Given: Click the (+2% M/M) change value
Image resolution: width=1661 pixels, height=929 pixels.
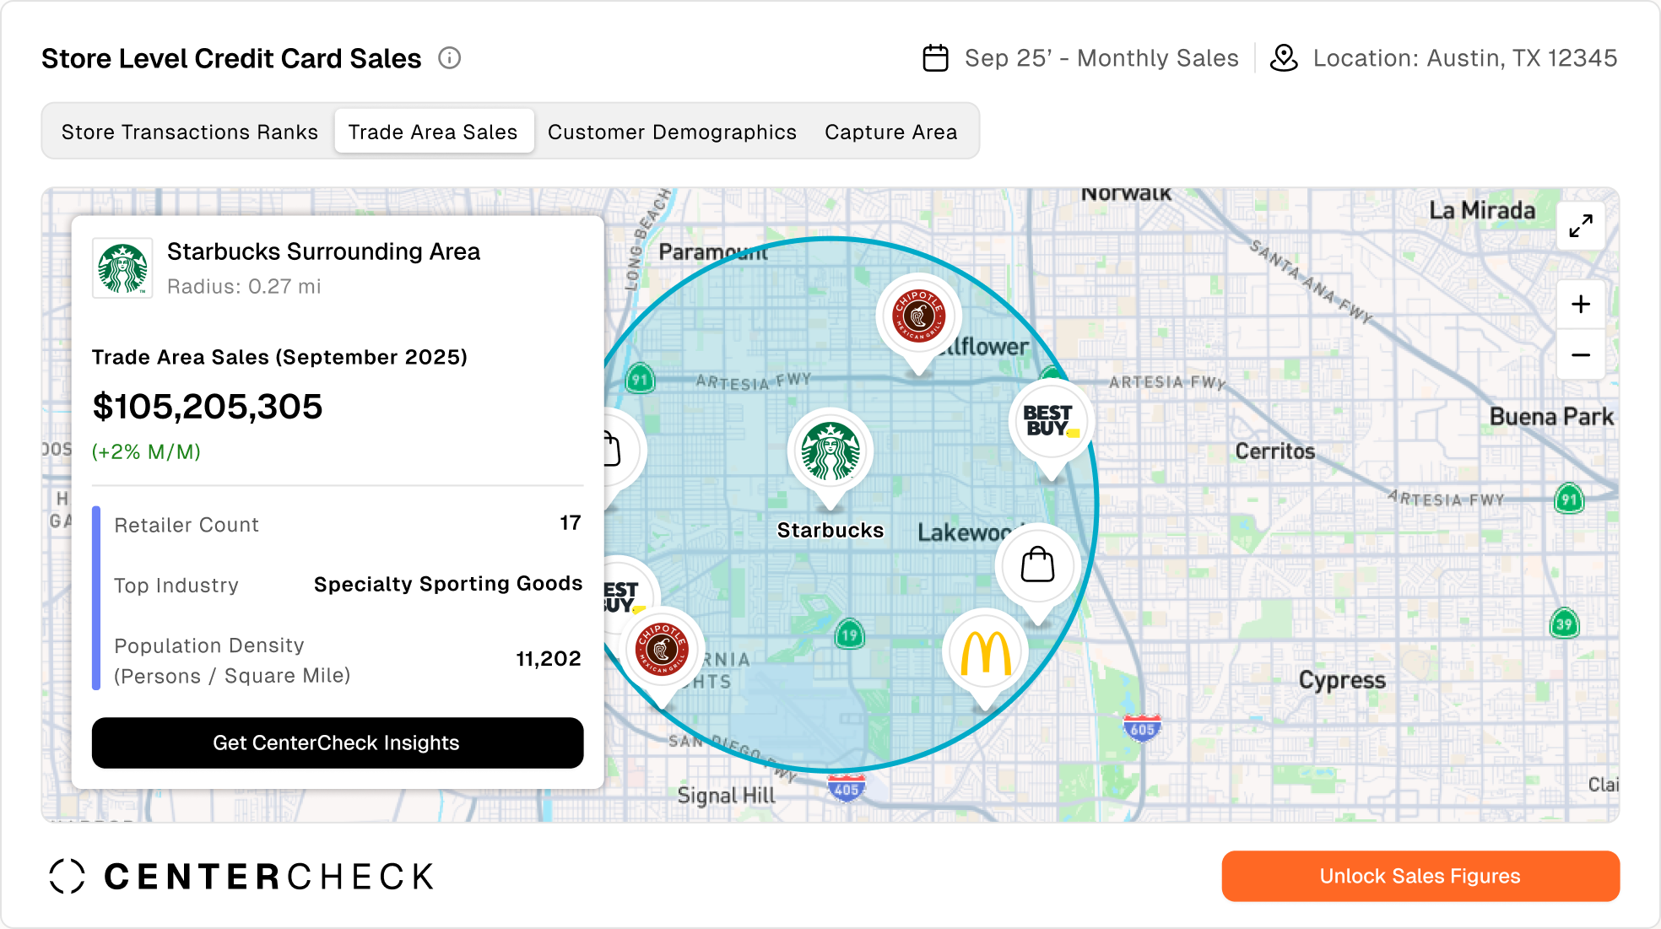Looking at the screenshot, I should 146,451.
